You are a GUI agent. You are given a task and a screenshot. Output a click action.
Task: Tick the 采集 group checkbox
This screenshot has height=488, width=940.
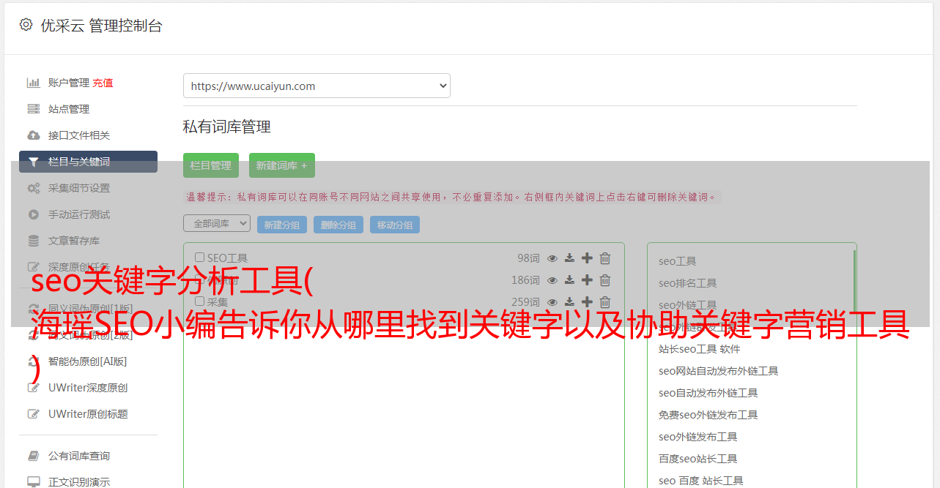[x=199, y=301]
